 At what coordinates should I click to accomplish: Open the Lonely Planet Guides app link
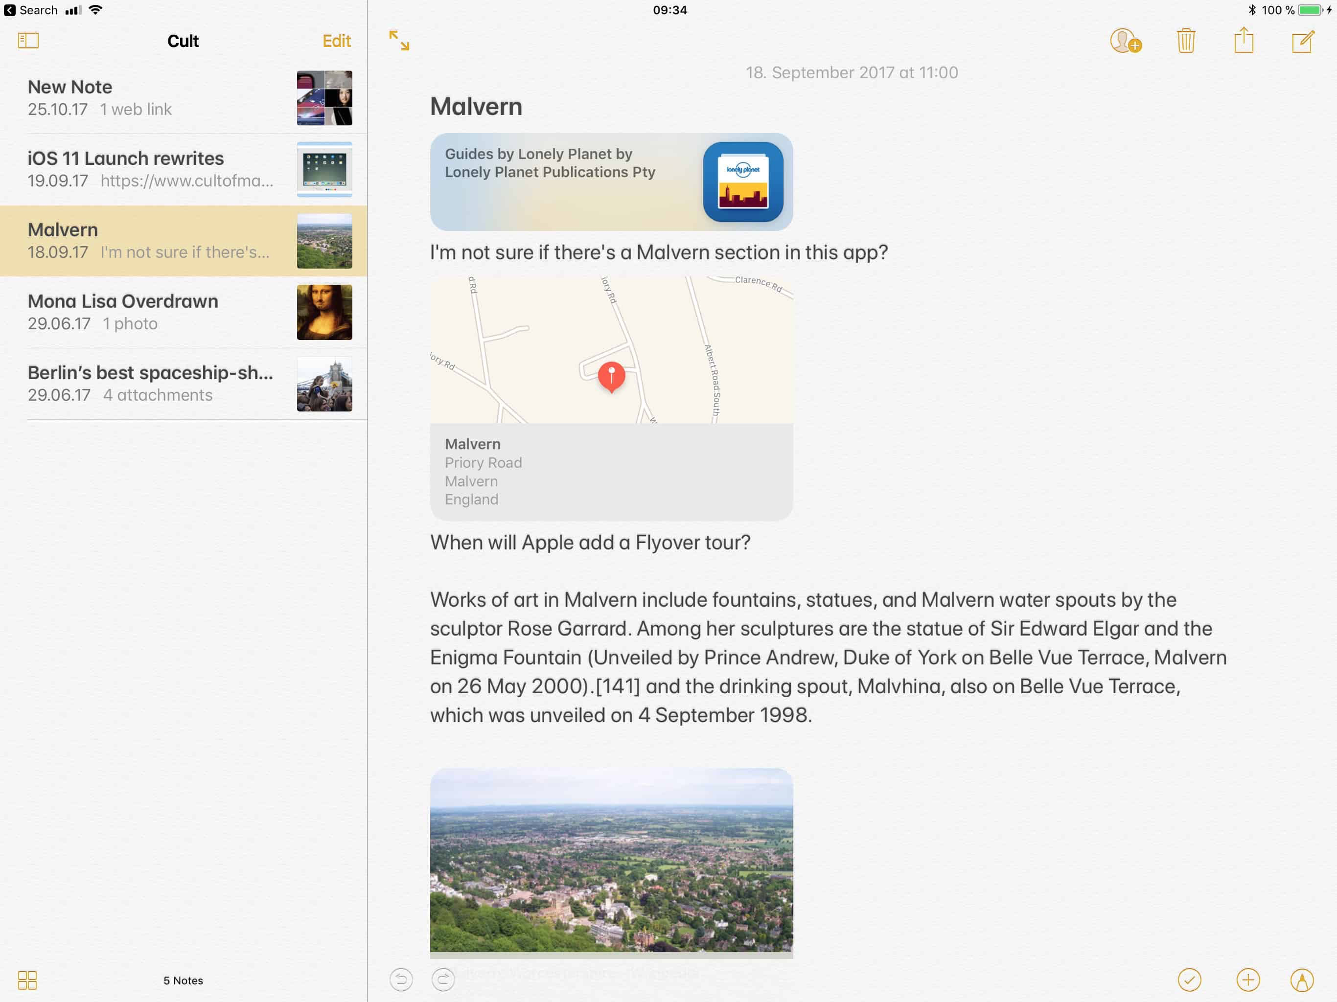click(610, 182)
